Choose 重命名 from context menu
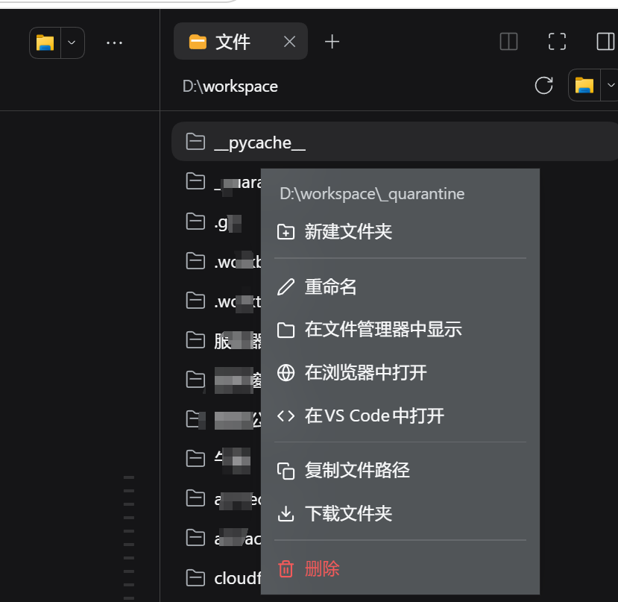Viewport: 618px width, 602px height. (400, 286)
